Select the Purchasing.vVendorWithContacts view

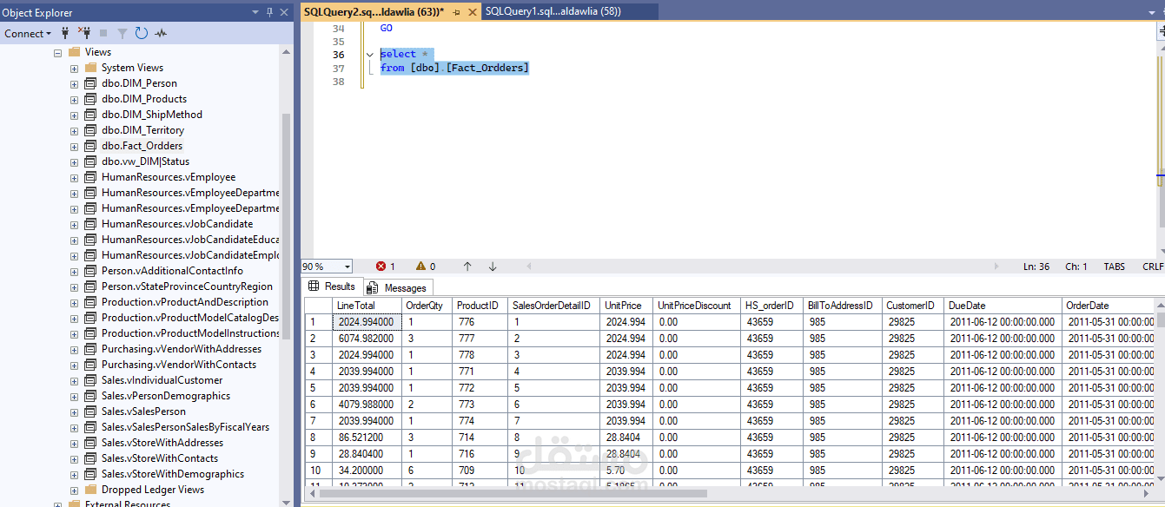click(179, 365)
